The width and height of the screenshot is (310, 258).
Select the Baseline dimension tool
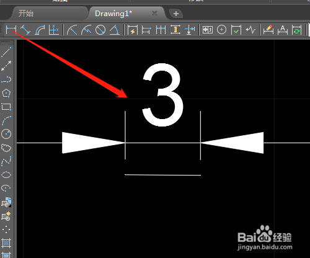146,30
